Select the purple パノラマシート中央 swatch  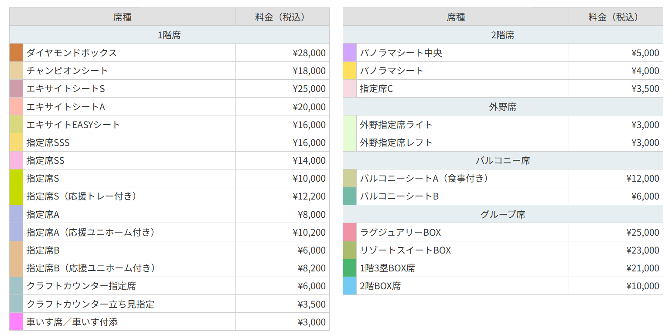pos(350,53)
